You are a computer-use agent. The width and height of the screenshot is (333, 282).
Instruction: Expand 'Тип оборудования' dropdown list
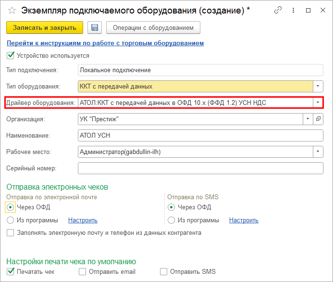point(318,87)
